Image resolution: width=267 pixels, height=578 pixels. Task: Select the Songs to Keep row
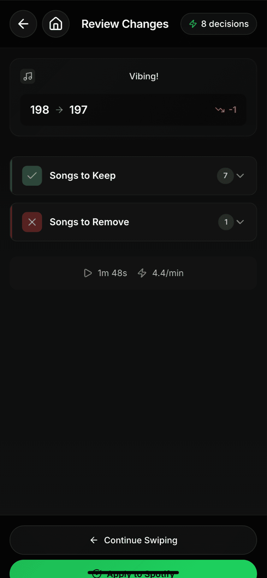coord(133,176)
